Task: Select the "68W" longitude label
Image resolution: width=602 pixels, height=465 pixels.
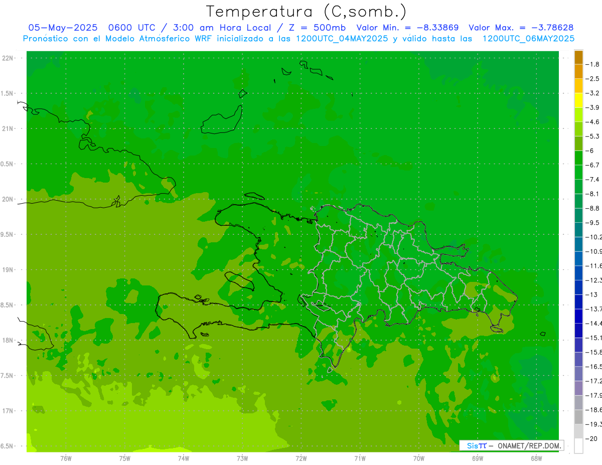Action: click(x=536, y=458)
